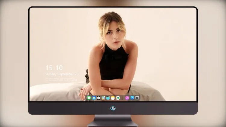Open the photo gallery dock icon
Viewport: 226px width, 127px height.
[x=118, y=98]
